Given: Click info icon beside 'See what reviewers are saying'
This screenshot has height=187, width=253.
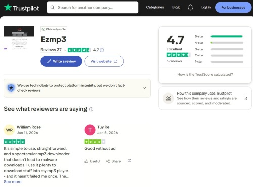Looking at the screenshot, I should [91, 109].
